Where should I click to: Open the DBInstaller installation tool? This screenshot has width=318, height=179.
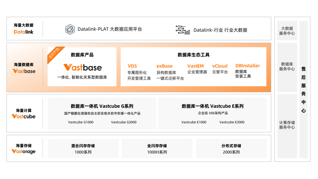247,66
